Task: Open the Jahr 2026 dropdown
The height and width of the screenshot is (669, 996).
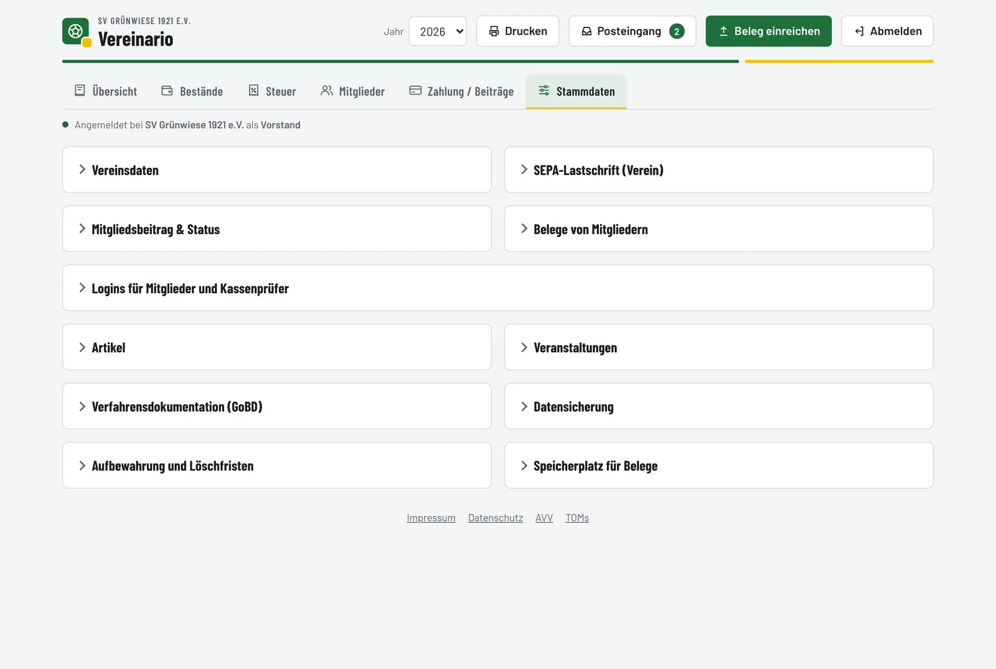Action: click(438, 31)
